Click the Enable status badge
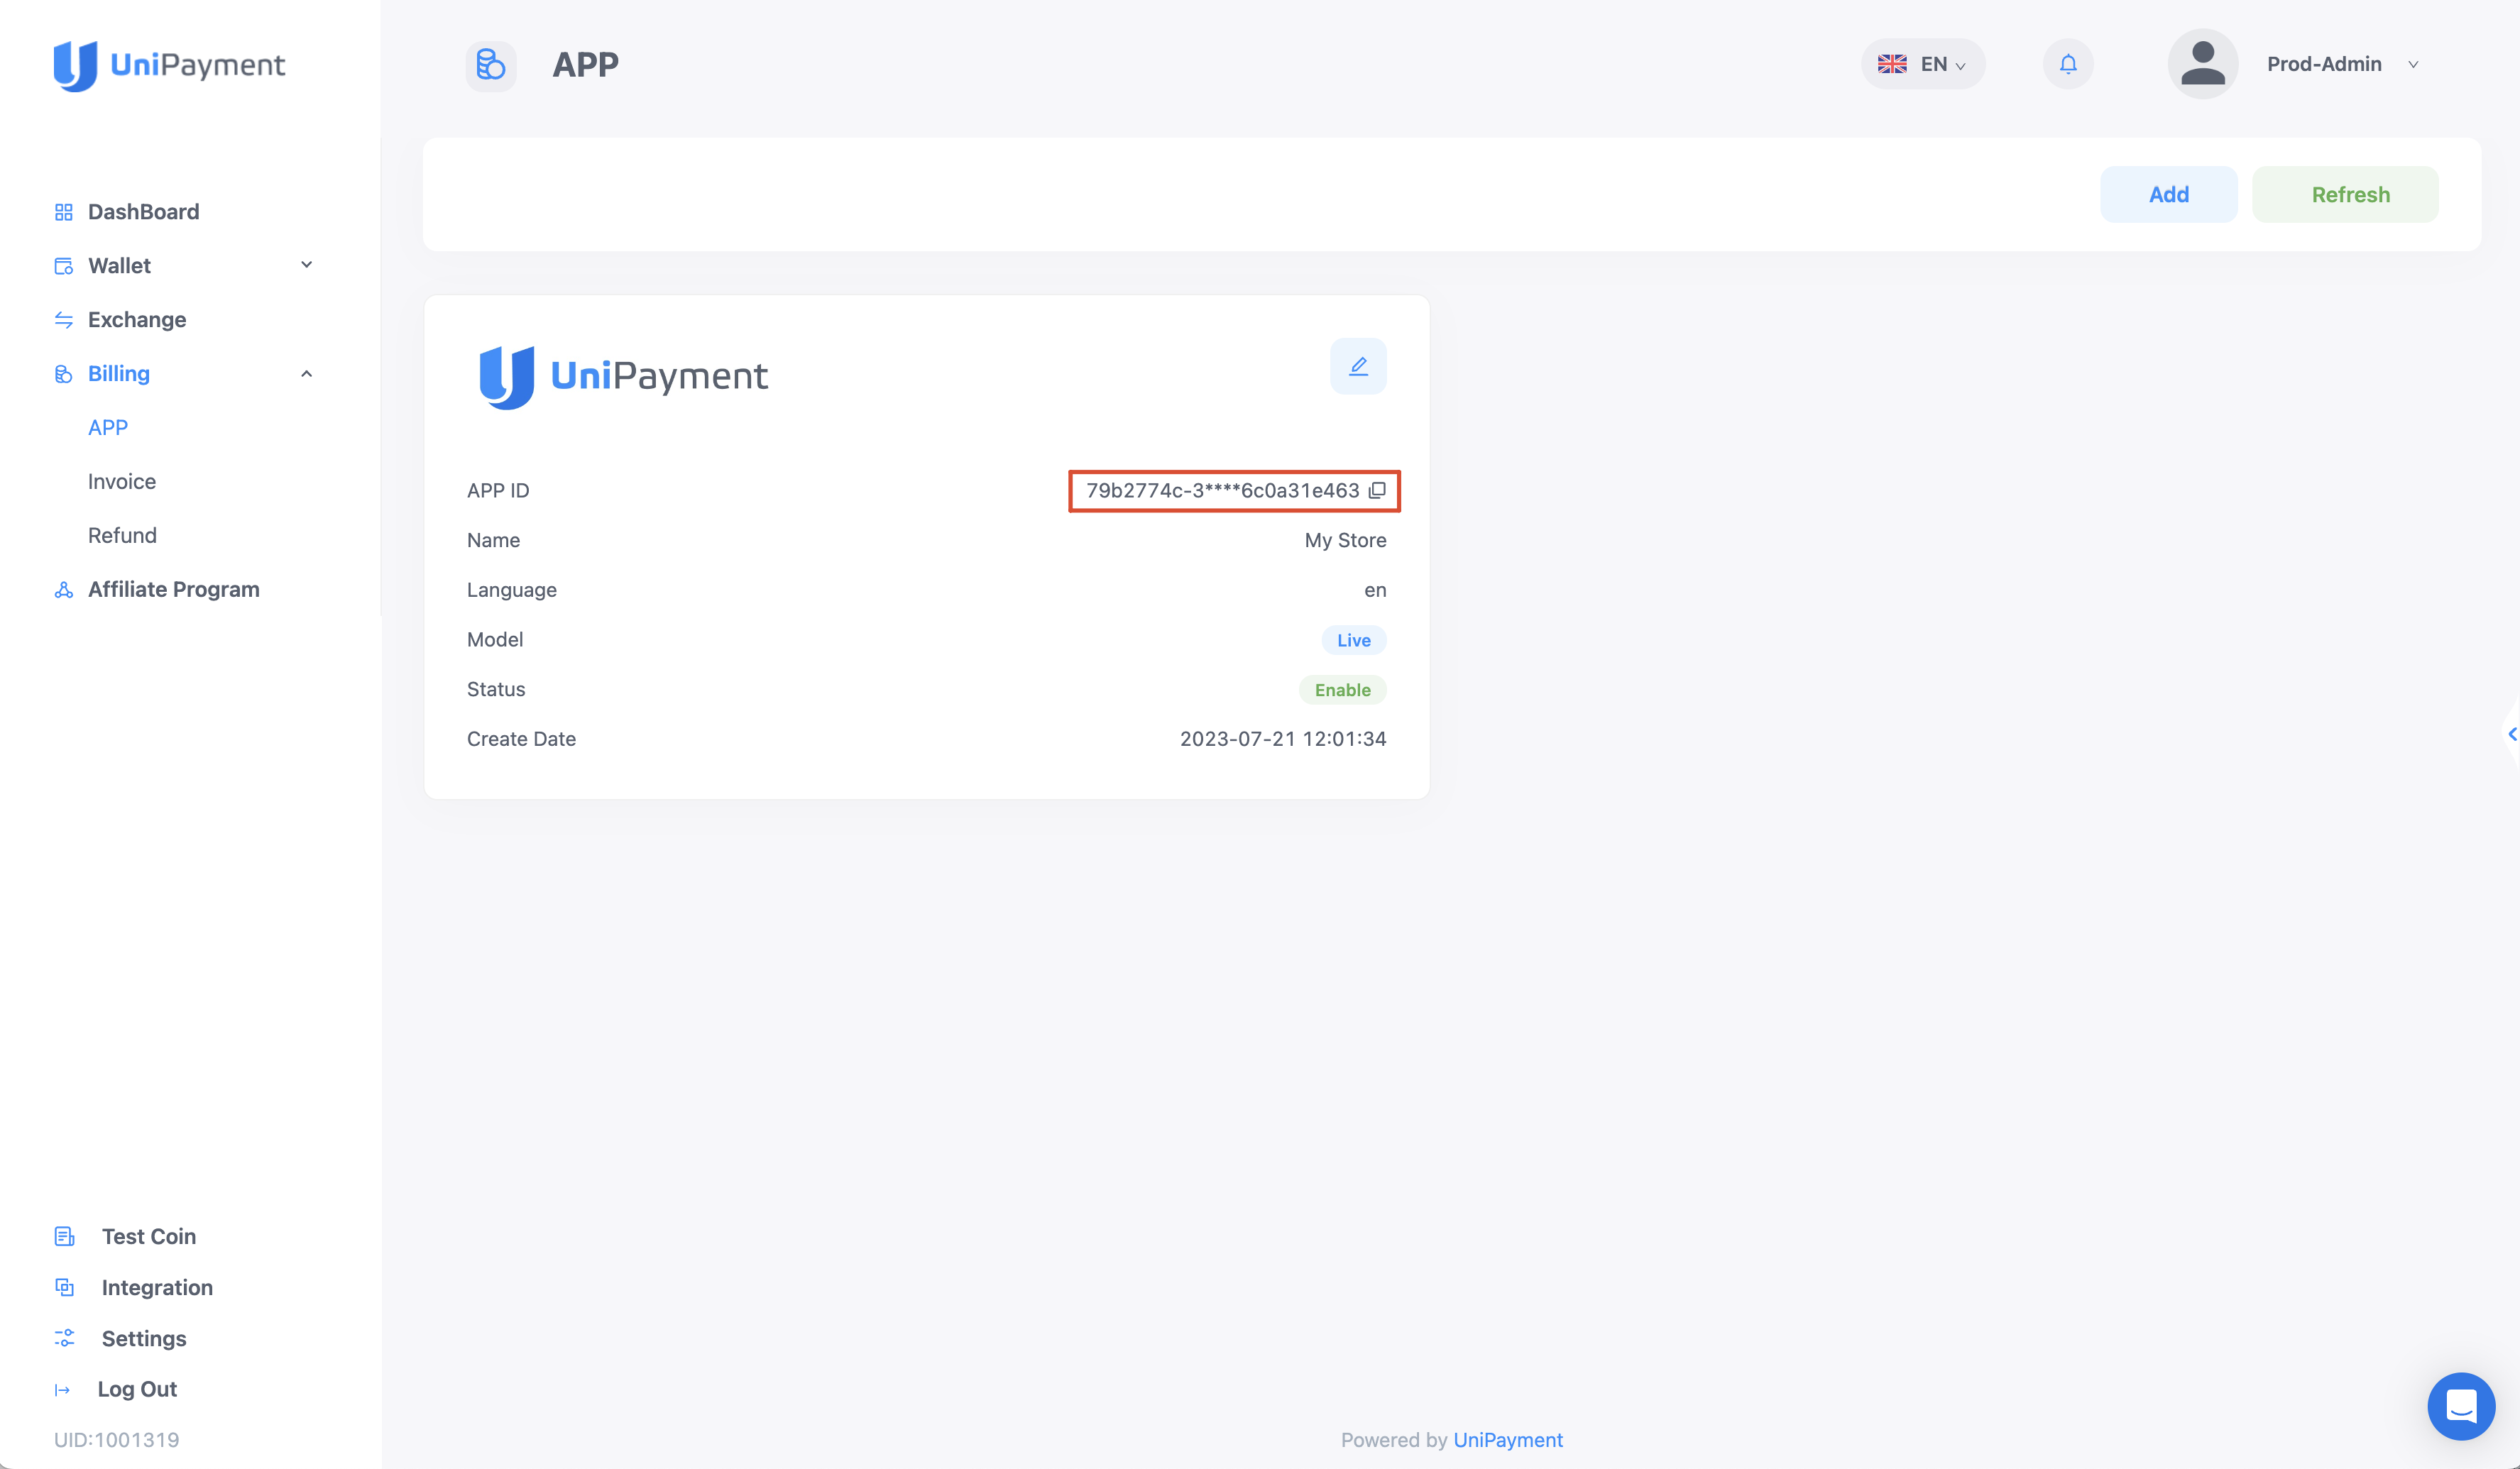 click(1342, 690)
